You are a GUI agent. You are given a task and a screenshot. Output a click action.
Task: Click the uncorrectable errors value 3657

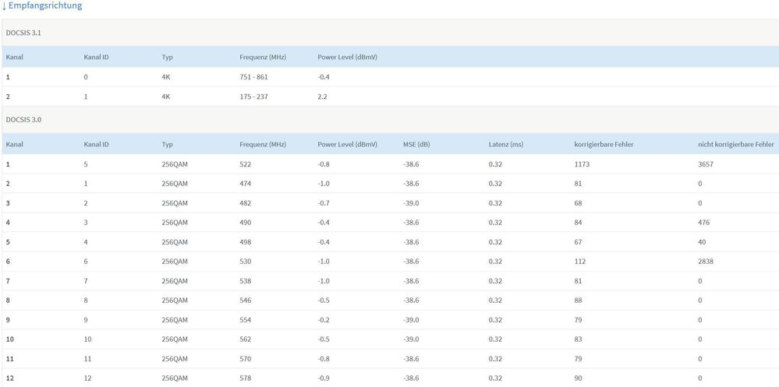coord(706,164)
